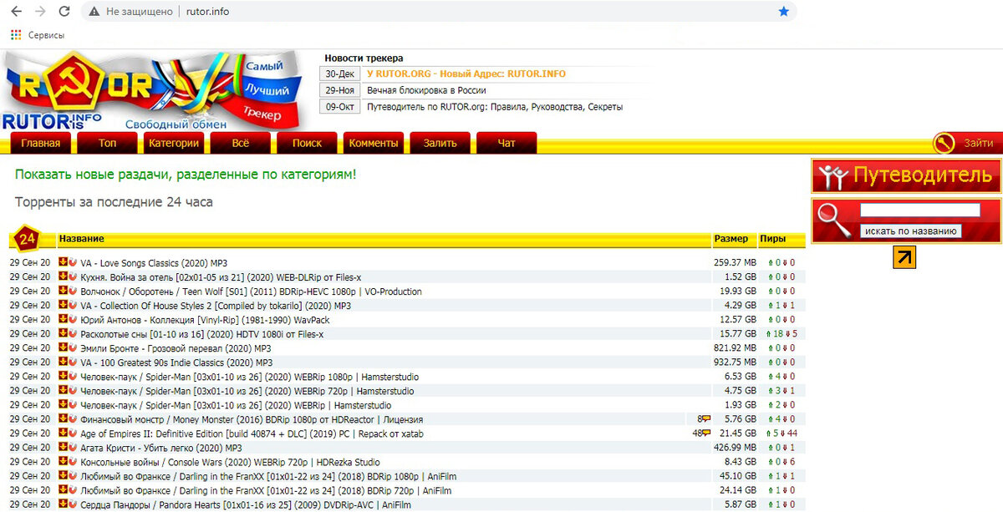
Task: Open magnet link for Юрий Антонов - Коллекция
Action: click(73, 319)
